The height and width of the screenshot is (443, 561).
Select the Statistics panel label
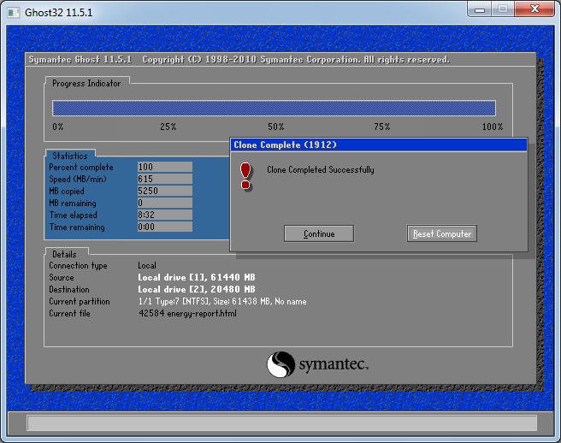[69, 156]
